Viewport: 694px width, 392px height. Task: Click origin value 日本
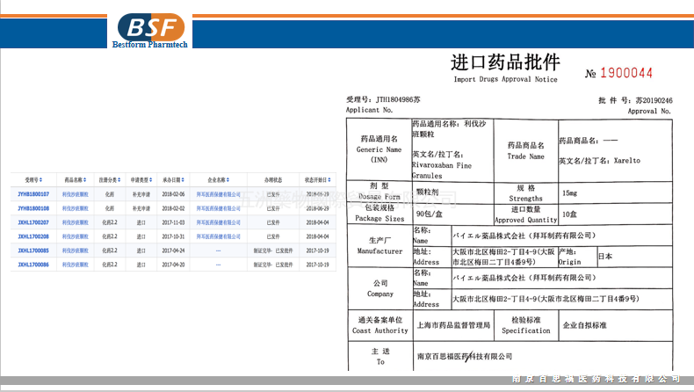point(605,256)
